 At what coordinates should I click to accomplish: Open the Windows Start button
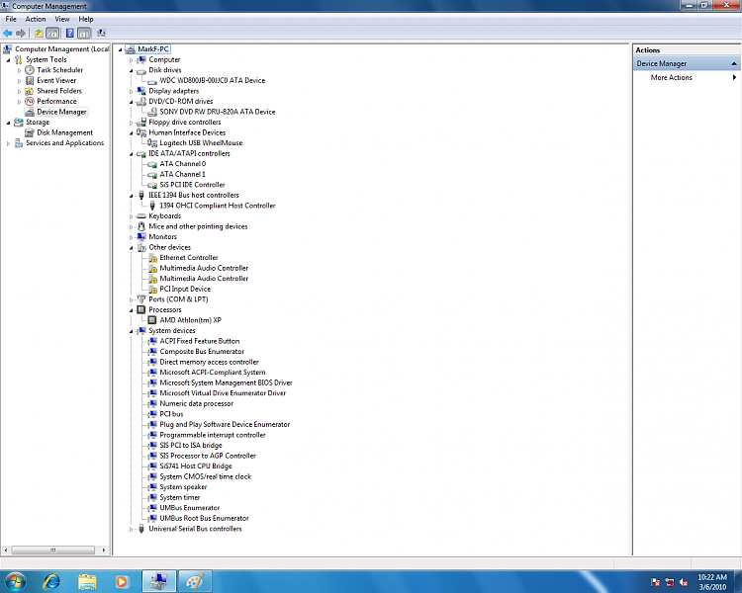(x=15, y=582)
